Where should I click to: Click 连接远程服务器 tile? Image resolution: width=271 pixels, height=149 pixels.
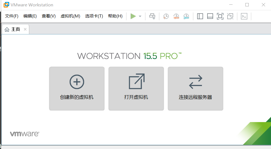196,89
